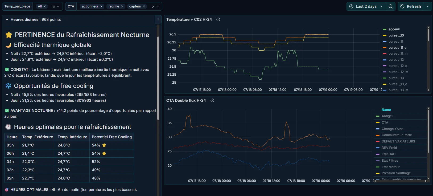Click info icon beside CTA Double flux H-24
Screen dimensions: 433x196
212,100
